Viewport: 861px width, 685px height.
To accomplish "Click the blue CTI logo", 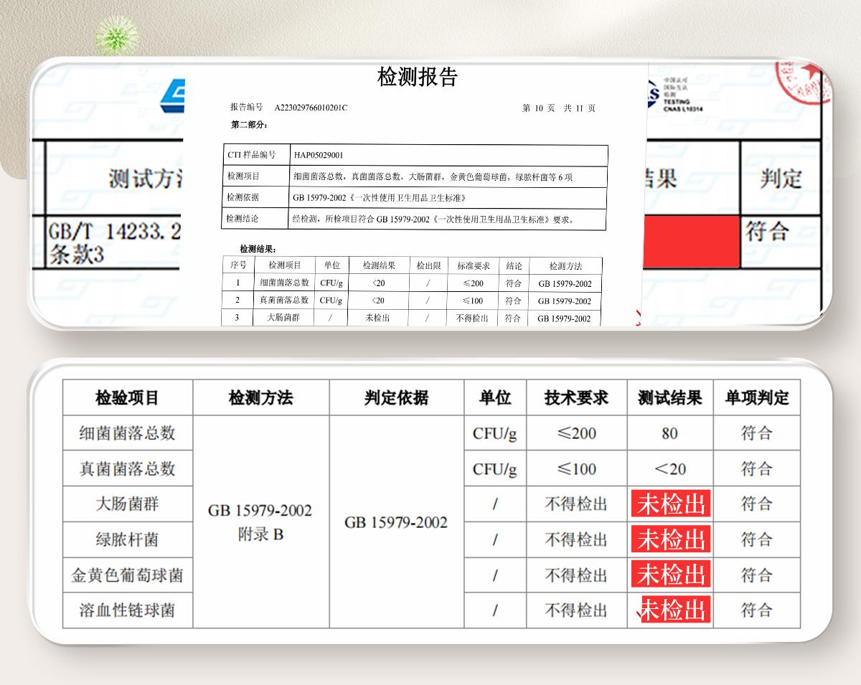I will click(172, 94).
